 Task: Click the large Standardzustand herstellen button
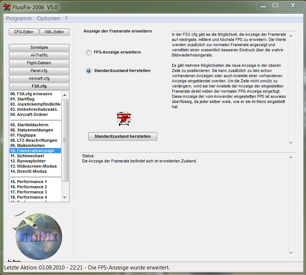[x=123, y=136]
